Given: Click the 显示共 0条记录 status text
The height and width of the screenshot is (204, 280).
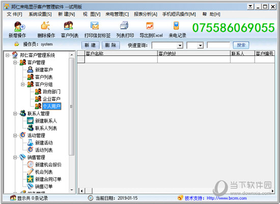Looking at the screenshot, I should [32, 198].
